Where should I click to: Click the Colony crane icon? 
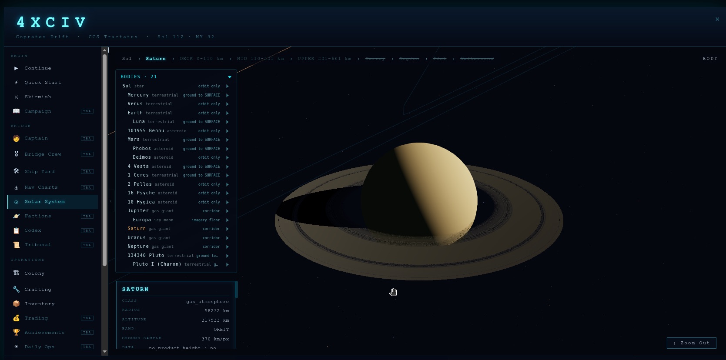click(16, 273)
